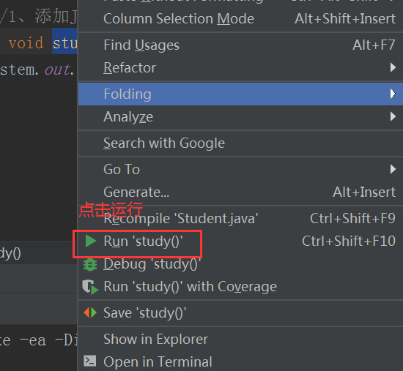Open the Analyze menu entry
This screenshot has width=403, height=371.
(x=240, y=117)
